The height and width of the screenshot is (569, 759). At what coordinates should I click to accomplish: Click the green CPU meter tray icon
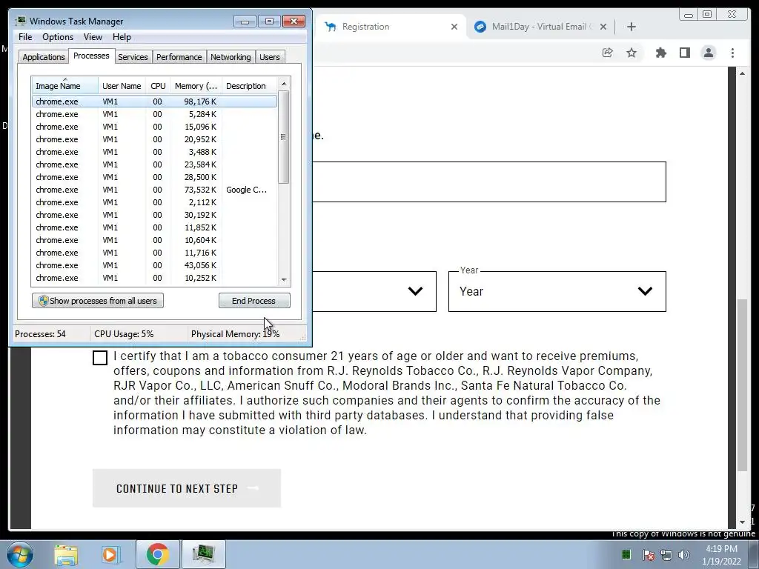click(x=626, y=554)
